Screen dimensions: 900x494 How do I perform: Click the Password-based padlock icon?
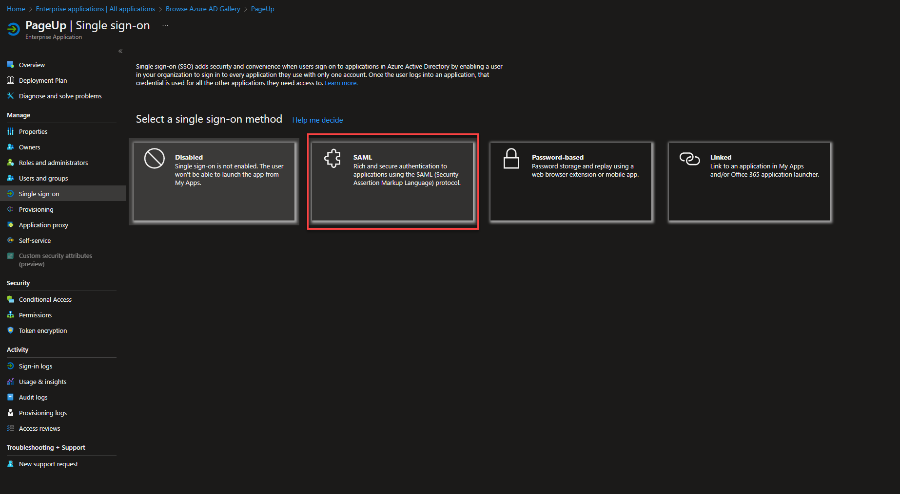tap(511, 159)
